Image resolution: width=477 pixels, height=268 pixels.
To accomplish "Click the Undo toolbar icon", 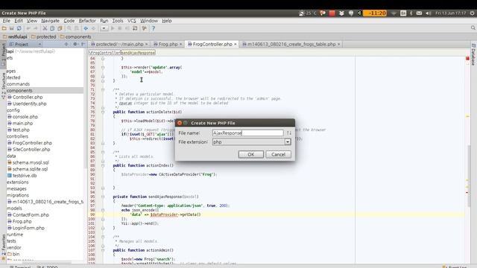I will click(28, 28).
